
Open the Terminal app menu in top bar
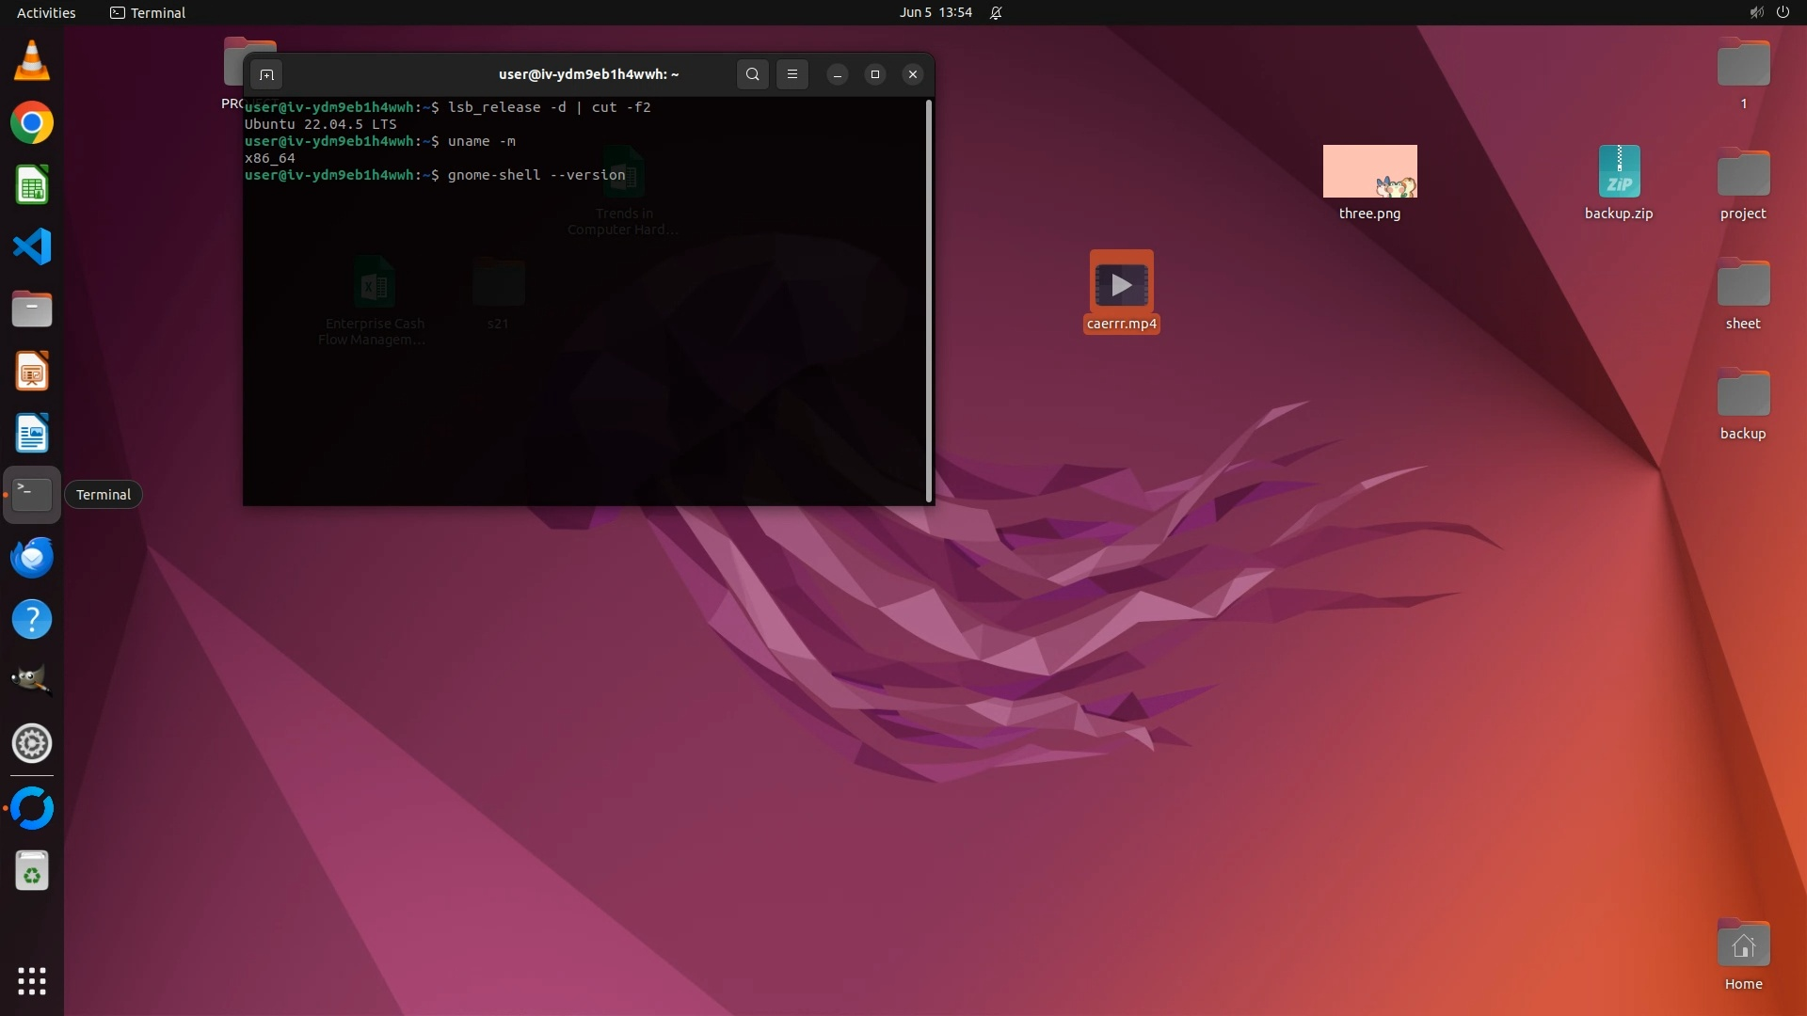tap(148, 12)
